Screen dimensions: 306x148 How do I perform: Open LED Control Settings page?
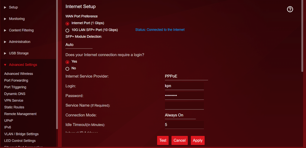pos(20,141)
